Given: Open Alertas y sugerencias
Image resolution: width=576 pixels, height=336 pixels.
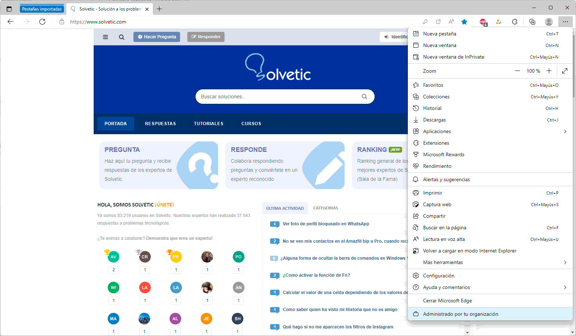Looking at the screenshot, I should [x=490, y=179].
